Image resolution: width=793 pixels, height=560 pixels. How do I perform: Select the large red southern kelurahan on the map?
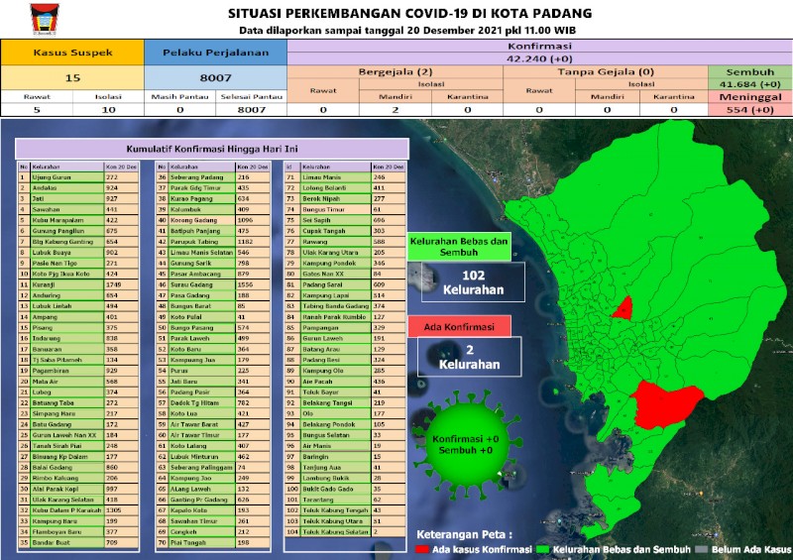click(x=664, y=405)
